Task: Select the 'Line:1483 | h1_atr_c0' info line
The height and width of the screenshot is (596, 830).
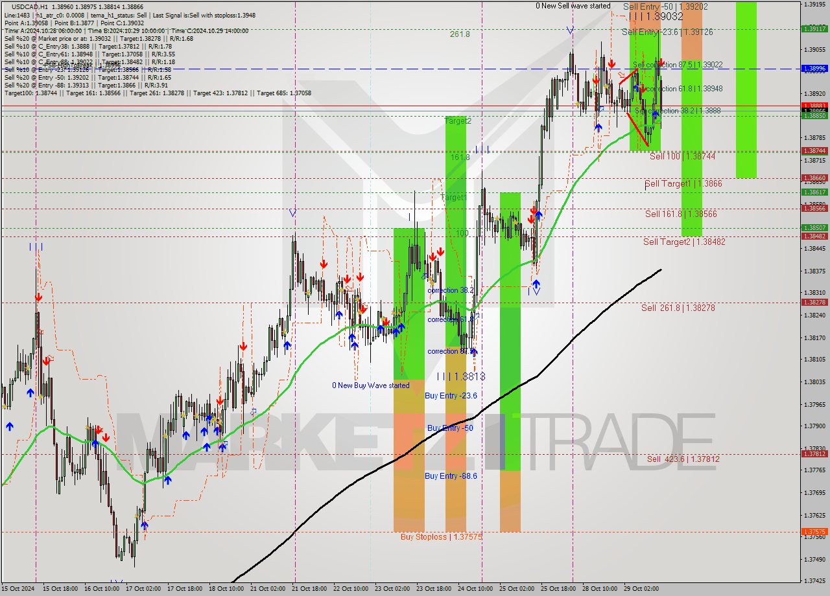Action: pos(130,15)
